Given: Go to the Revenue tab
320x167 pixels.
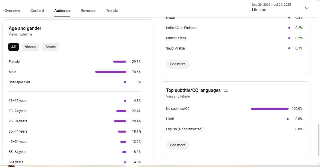Looking at the screenshot, I should click(88, 11).
